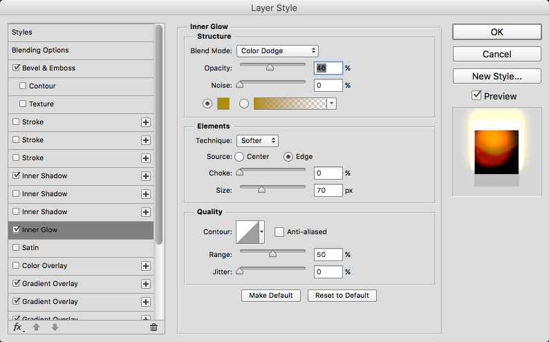Click the trash icon to delete effect
The height and width of the screenshot is (342, 549).
pos(153,327)
